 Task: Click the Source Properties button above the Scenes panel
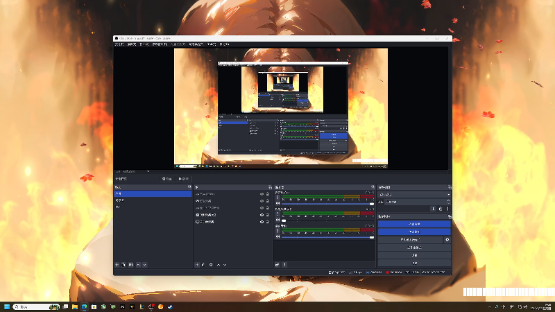click(167, 179)
